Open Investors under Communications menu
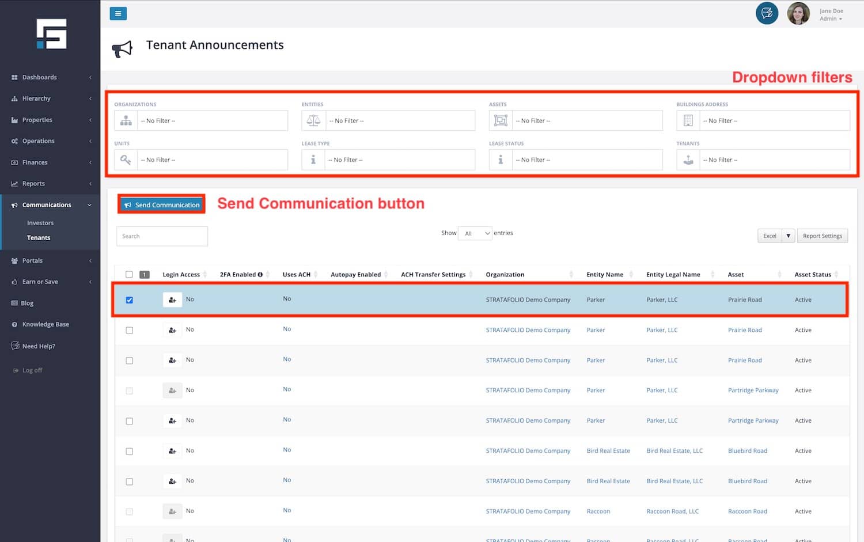The image size is (864, 542). pyautogui.click(x=40, y=223)
